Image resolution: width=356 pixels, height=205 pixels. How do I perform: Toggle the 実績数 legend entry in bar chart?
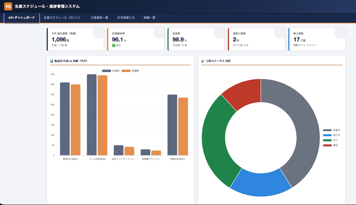click(130, 71)
